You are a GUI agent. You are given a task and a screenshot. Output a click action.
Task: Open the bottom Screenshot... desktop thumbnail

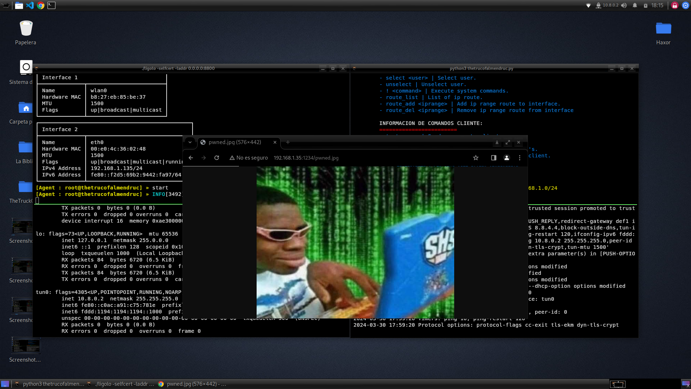(x=25, y=349)
